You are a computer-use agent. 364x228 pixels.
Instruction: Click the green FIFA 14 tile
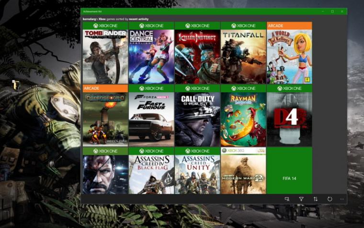289,170
